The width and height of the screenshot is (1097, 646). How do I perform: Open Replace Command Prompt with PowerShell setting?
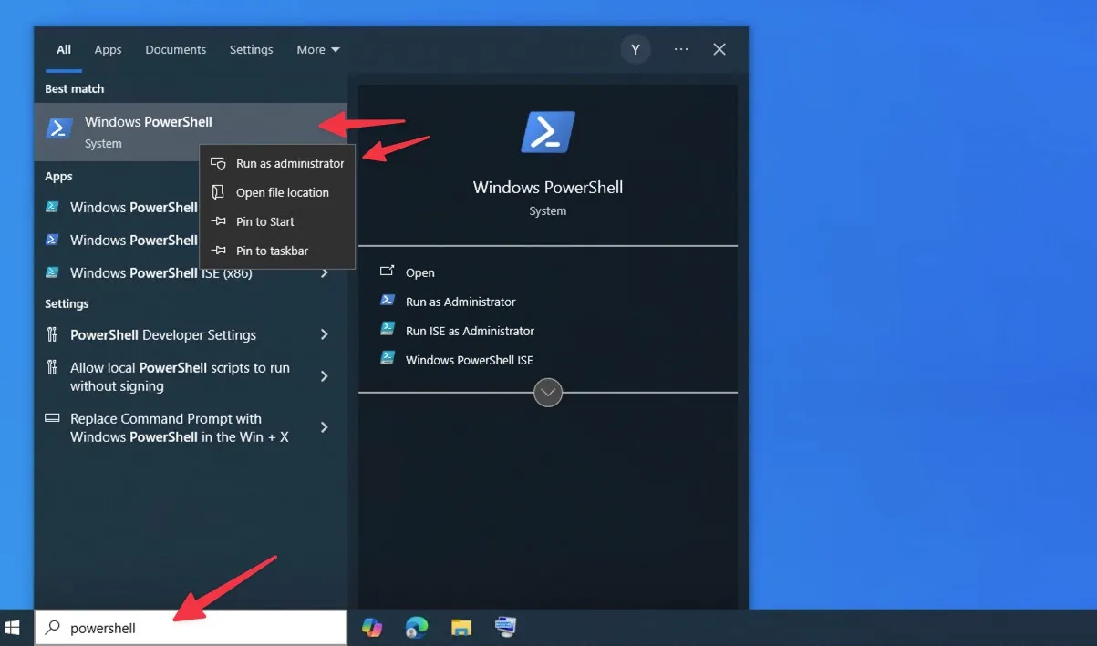tap(191, 428)
